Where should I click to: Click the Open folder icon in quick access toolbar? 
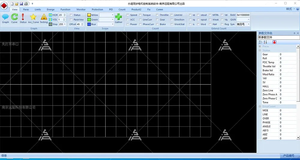[16, 4]
